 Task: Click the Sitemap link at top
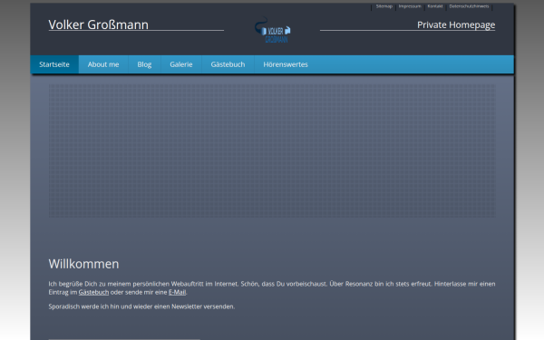384,6
